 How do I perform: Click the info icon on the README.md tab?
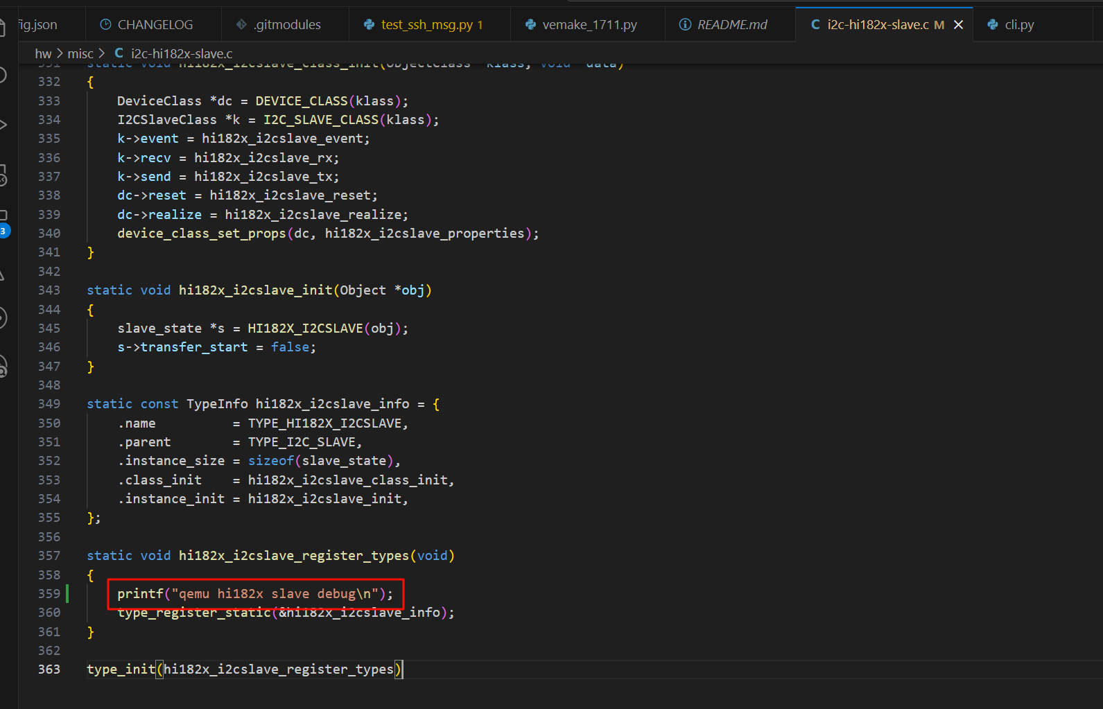pyautogui.click(x=685, y=25)
